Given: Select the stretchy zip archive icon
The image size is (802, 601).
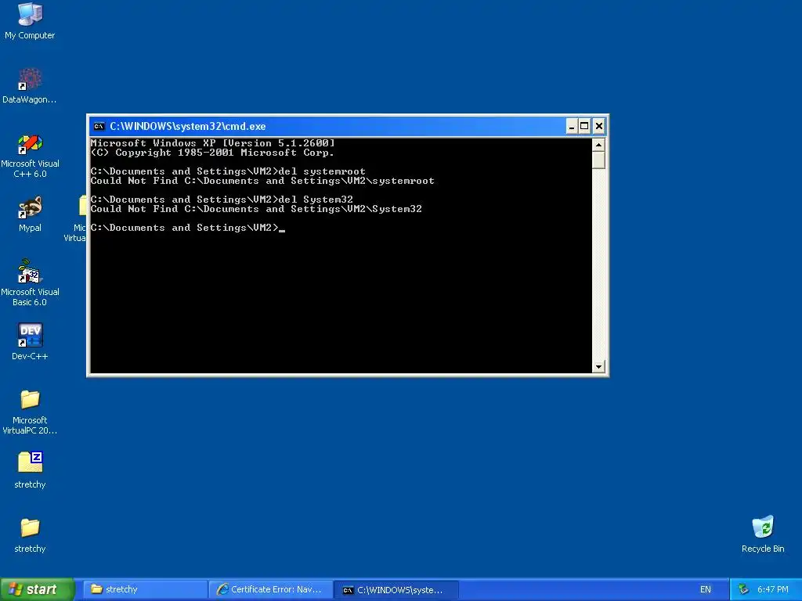Looking at the screenshot, I should (x=30, y=470).
